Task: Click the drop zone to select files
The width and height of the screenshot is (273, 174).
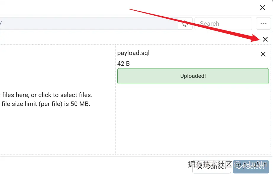Action: click(57, 99)
